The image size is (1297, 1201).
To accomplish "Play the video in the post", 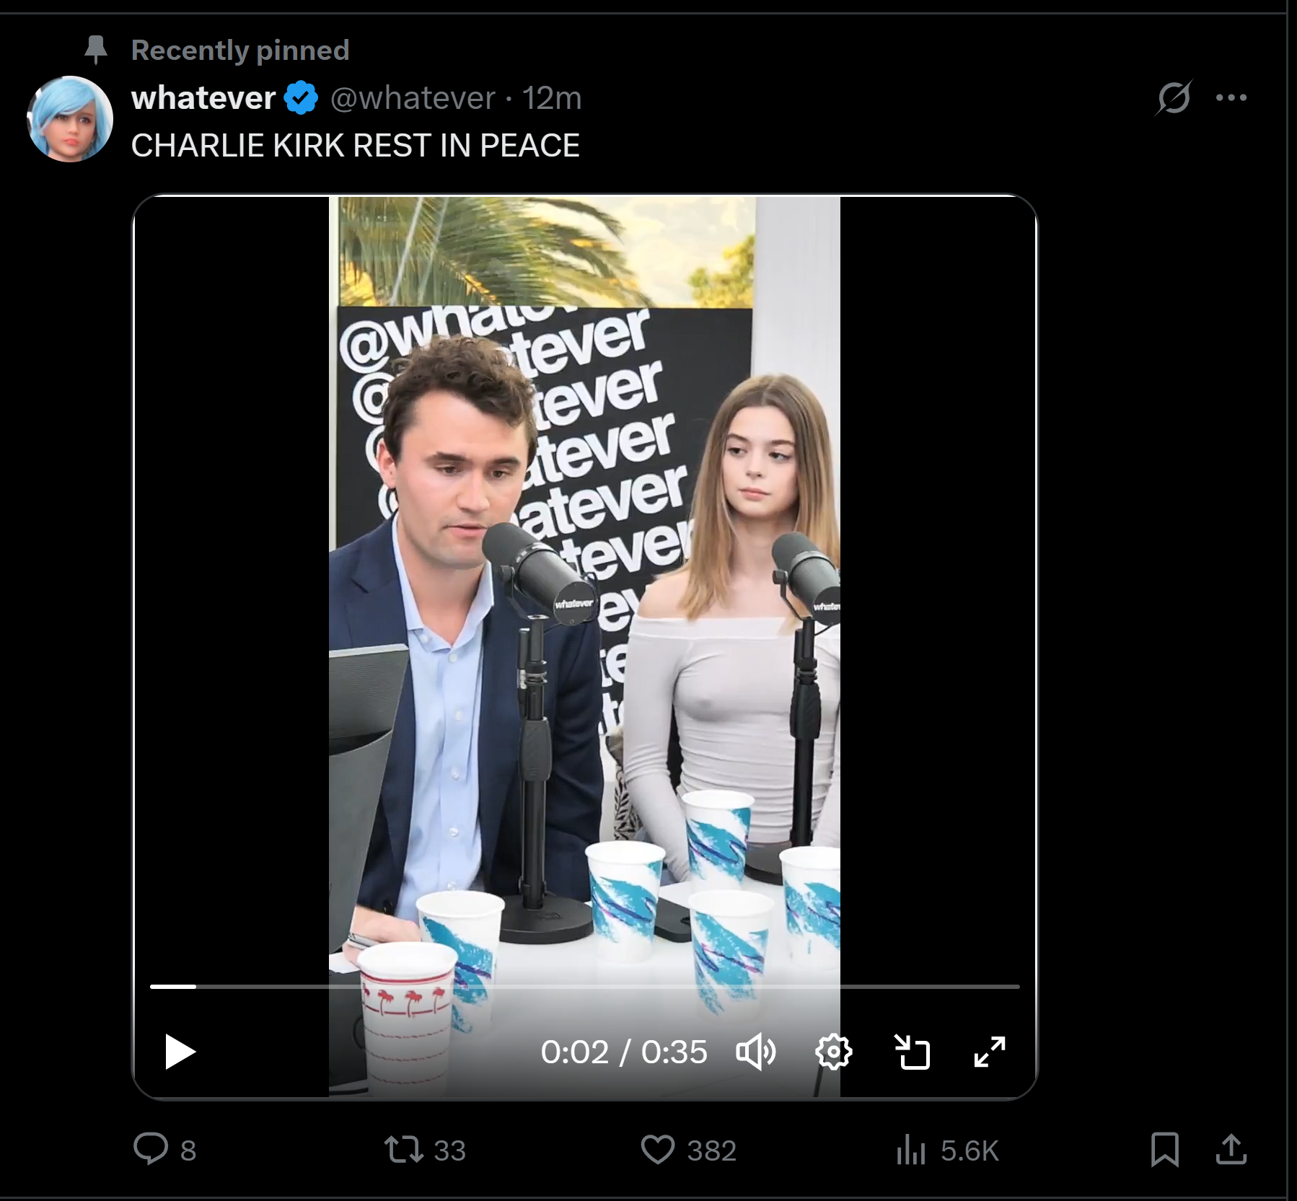I will [180, 1052].
